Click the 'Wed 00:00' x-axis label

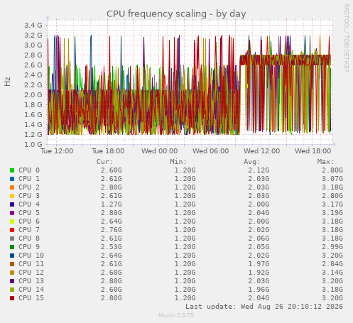(159, 151)
